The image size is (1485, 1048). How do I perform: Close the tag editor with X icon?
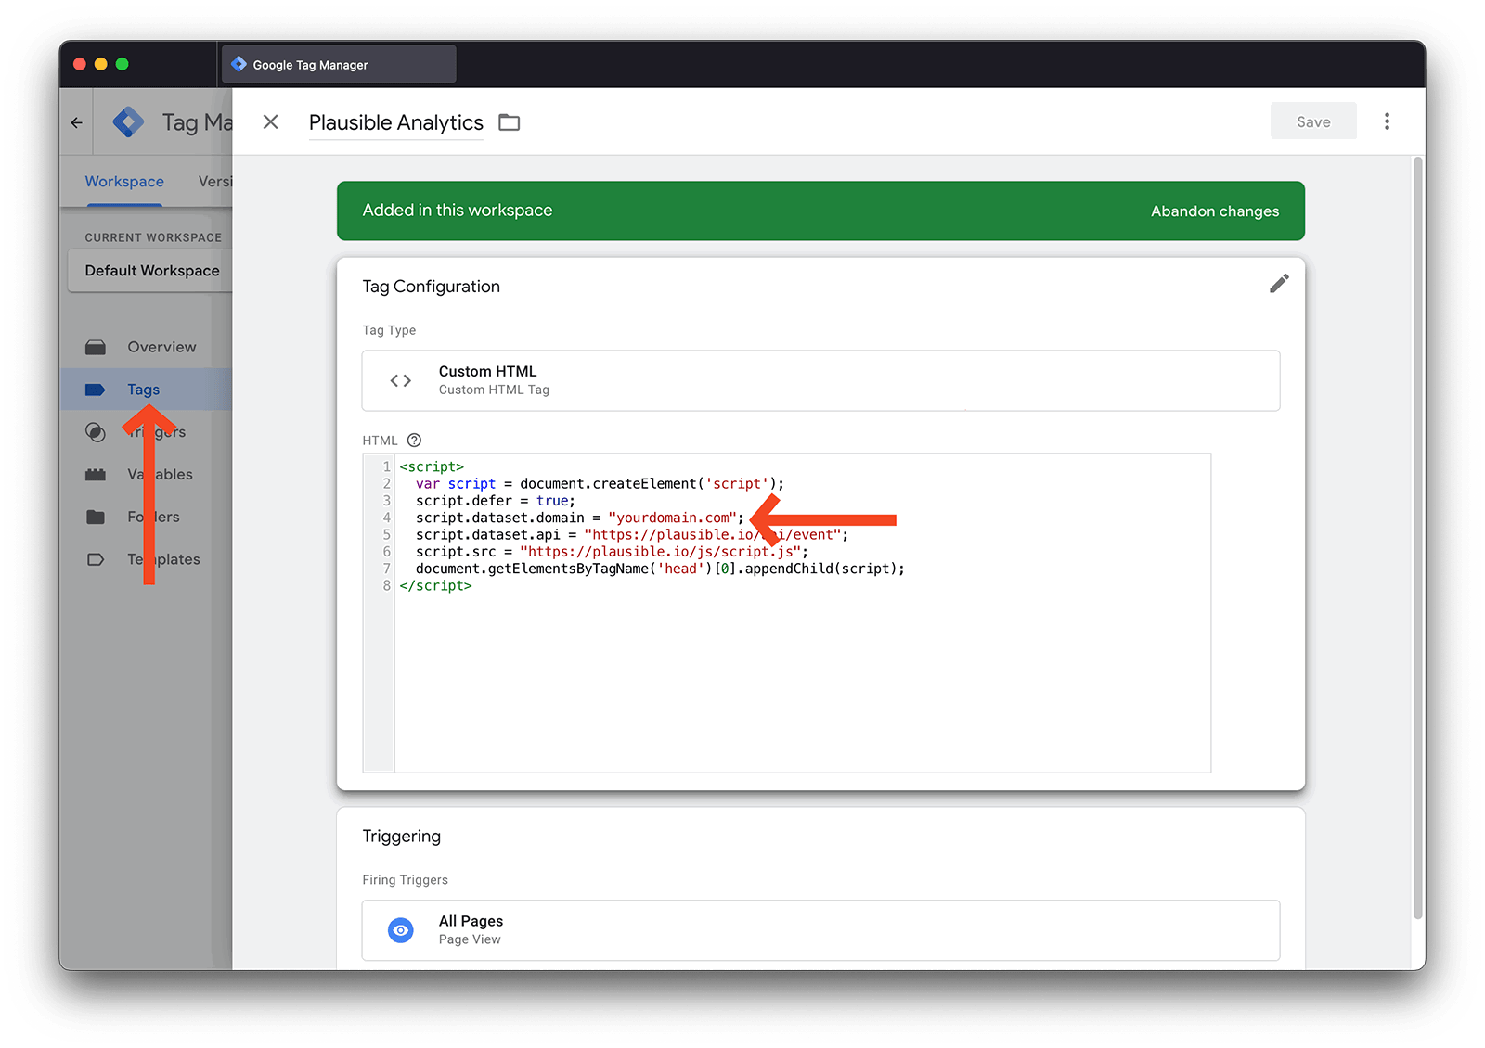[x=270, y=122]
